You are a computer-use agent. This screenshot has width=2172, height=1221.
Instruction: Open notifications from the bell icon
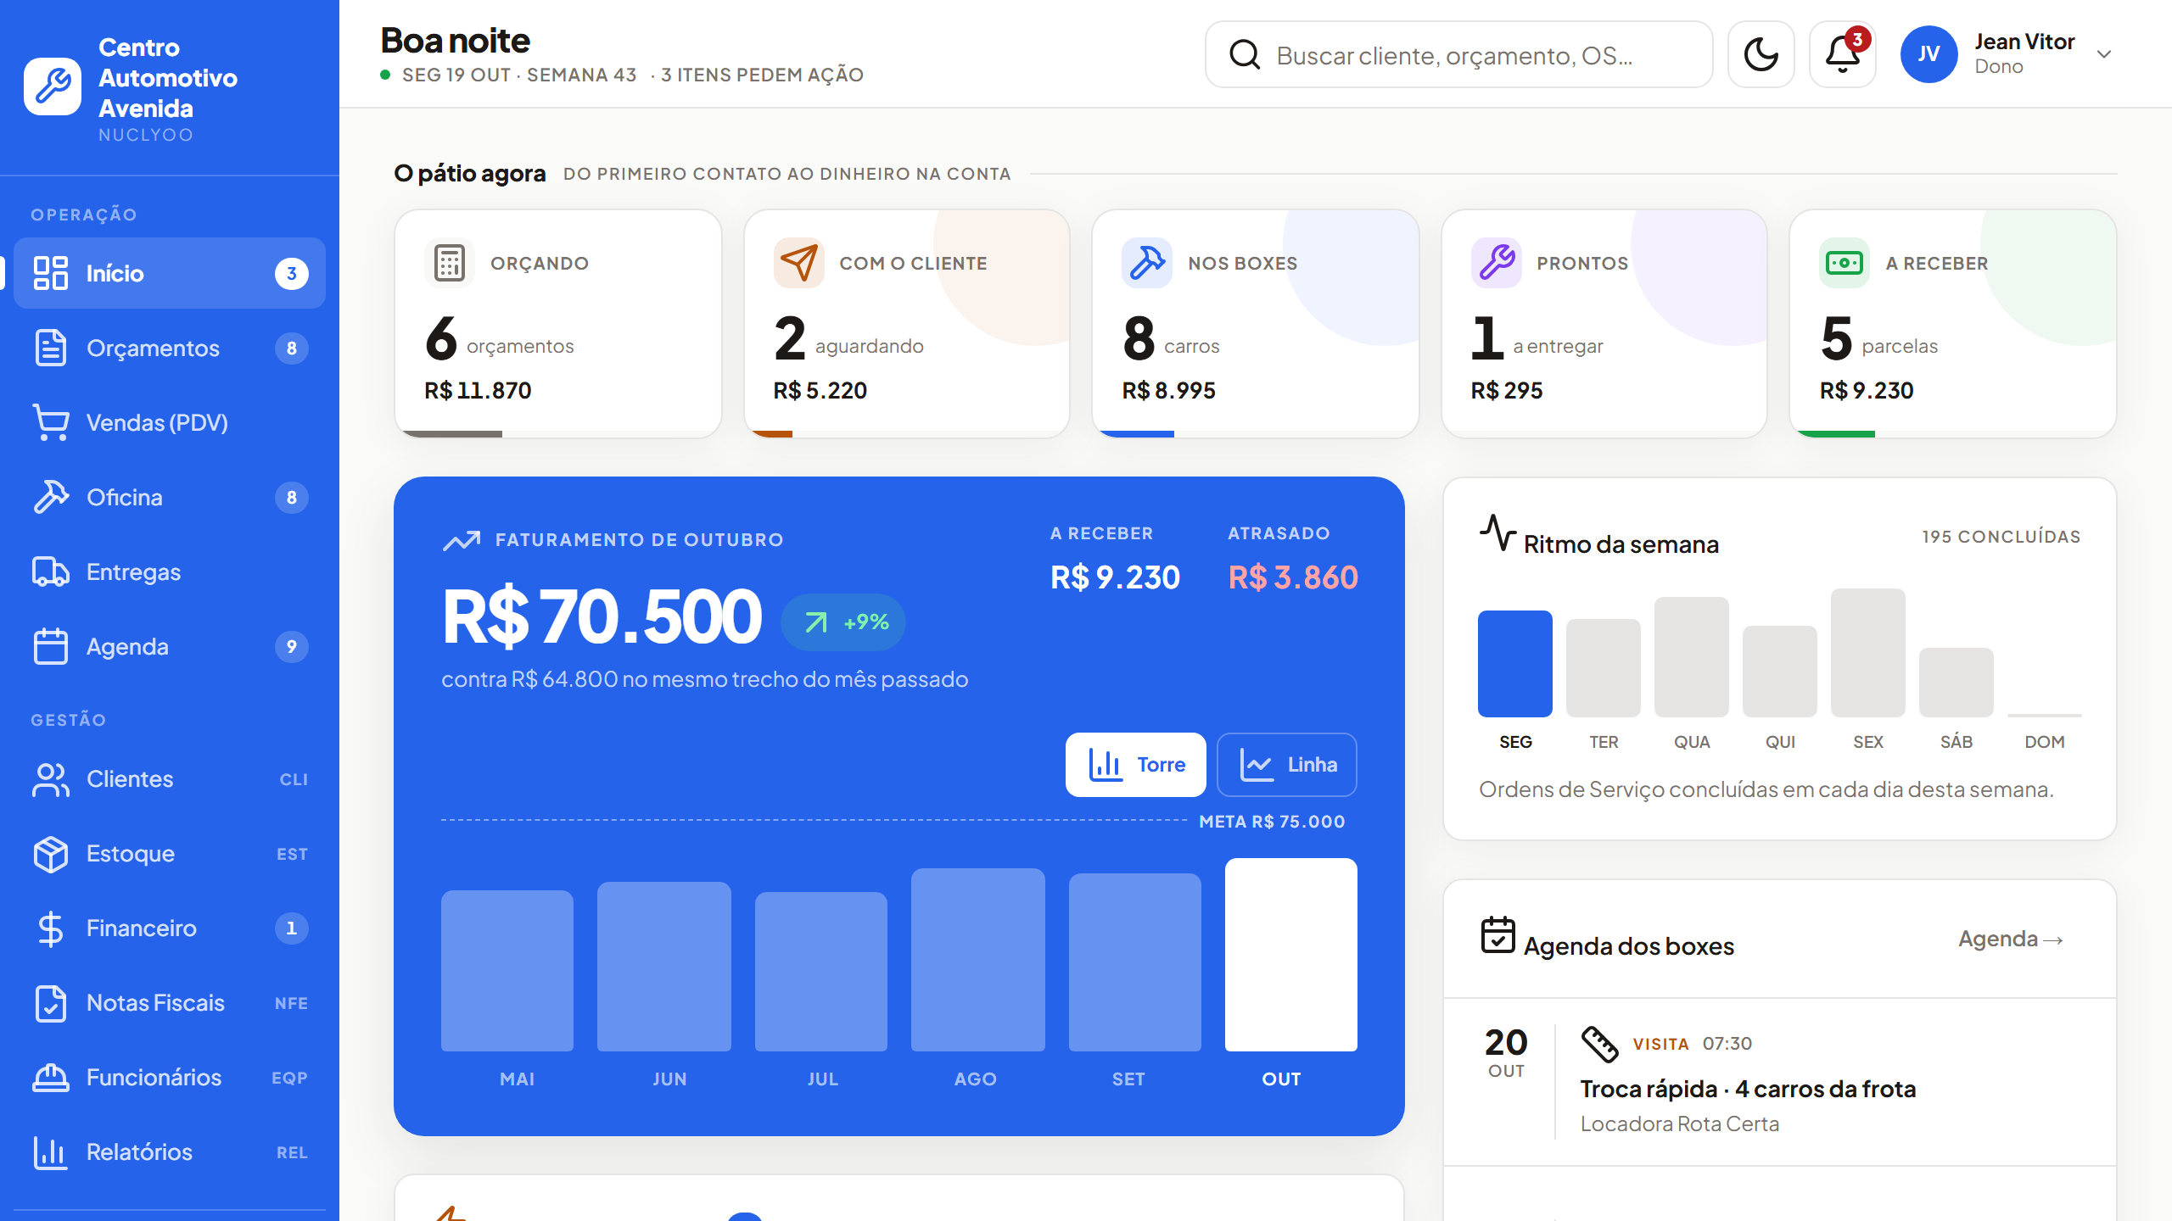click(x=1842, y=54)
